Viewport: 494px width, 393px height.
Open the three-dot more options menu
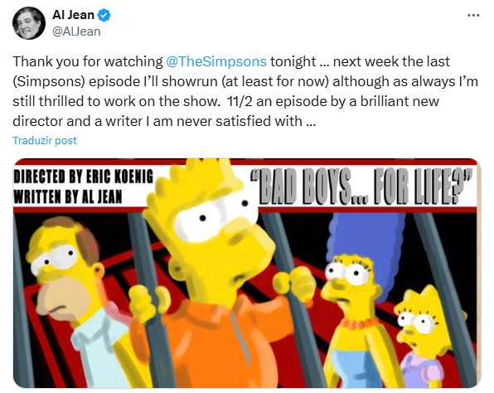473,15
